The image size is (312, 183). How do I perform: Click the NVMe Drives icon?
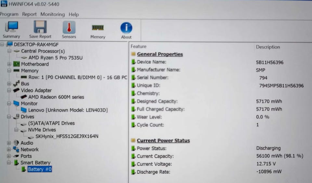23,130
